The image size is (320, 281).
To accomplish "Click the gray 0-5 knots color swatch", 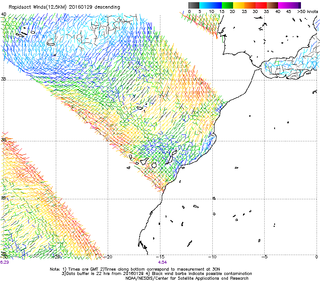I will click(194, 5).
